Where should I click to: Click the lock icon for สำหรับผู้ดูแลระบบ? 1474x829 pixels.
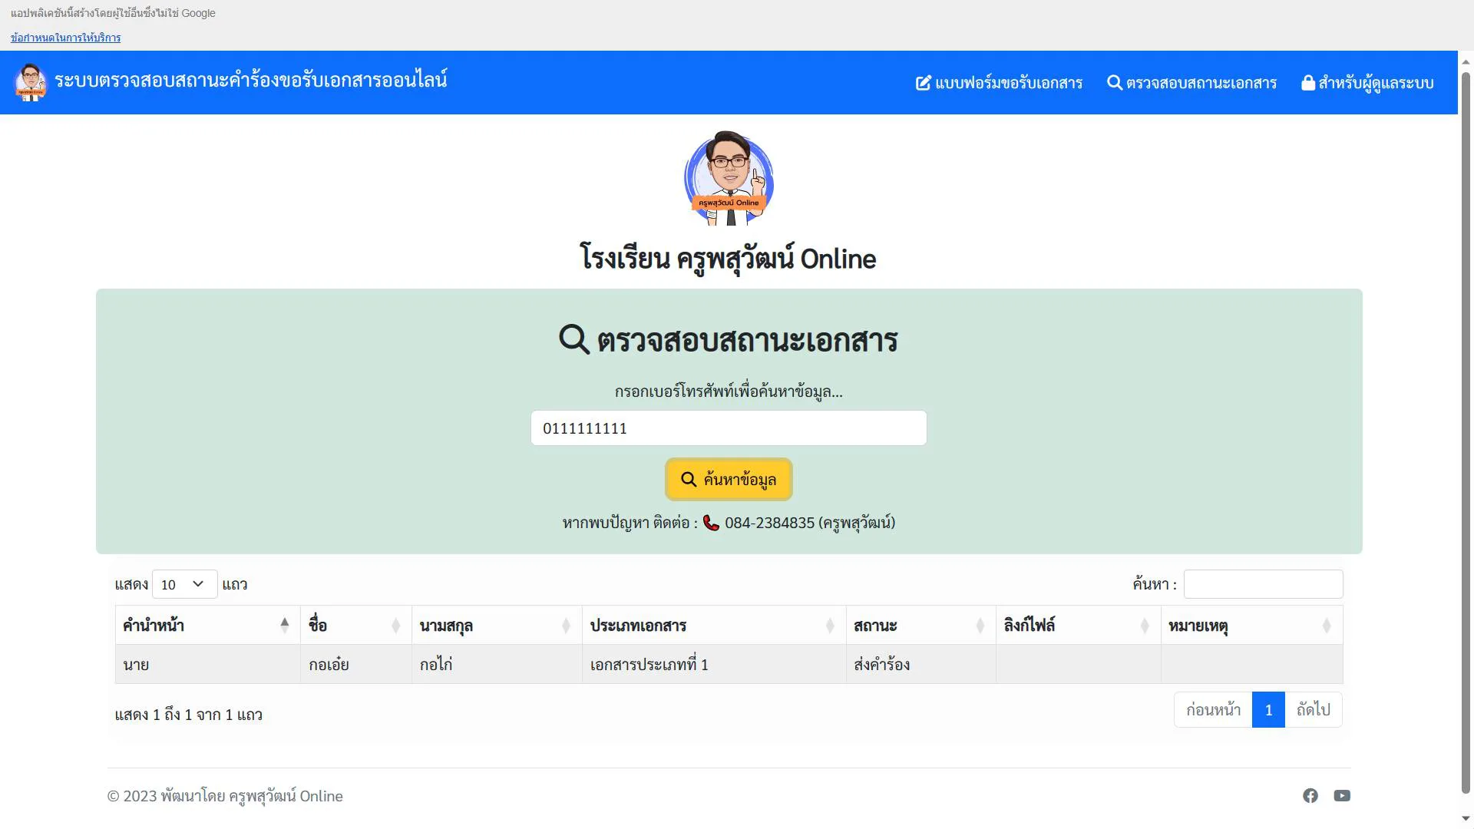pyautogui.click(x=1308, y=82)
